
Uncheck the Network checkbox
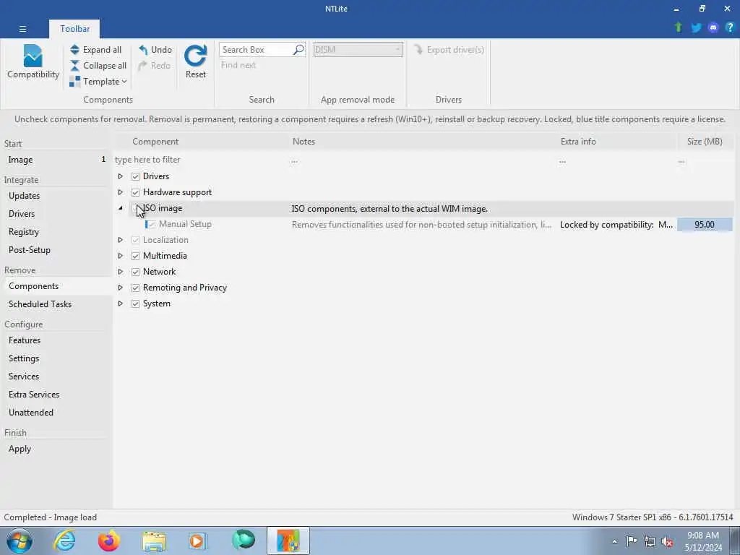tap(135, 272)
